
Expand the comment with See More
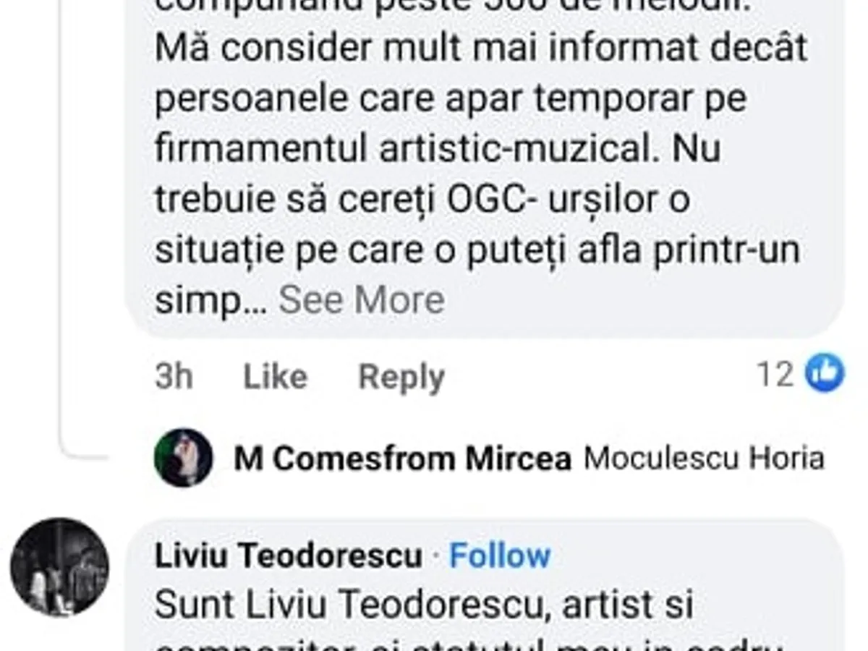point(362,299)
